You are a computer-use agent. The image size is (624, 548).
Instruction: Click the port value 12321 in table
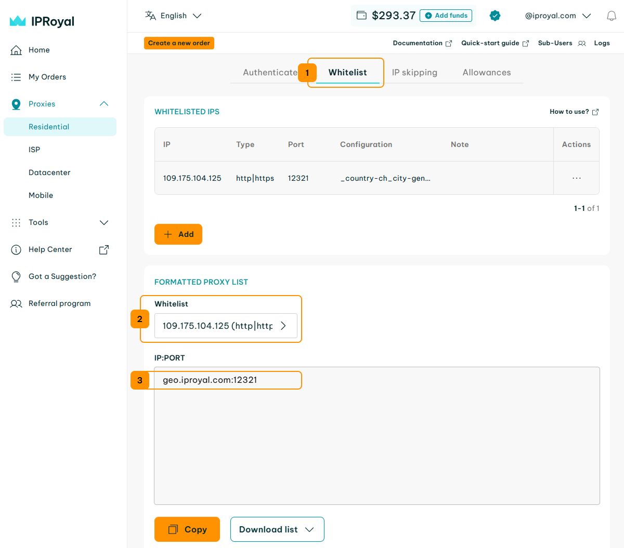click(298, 178)
